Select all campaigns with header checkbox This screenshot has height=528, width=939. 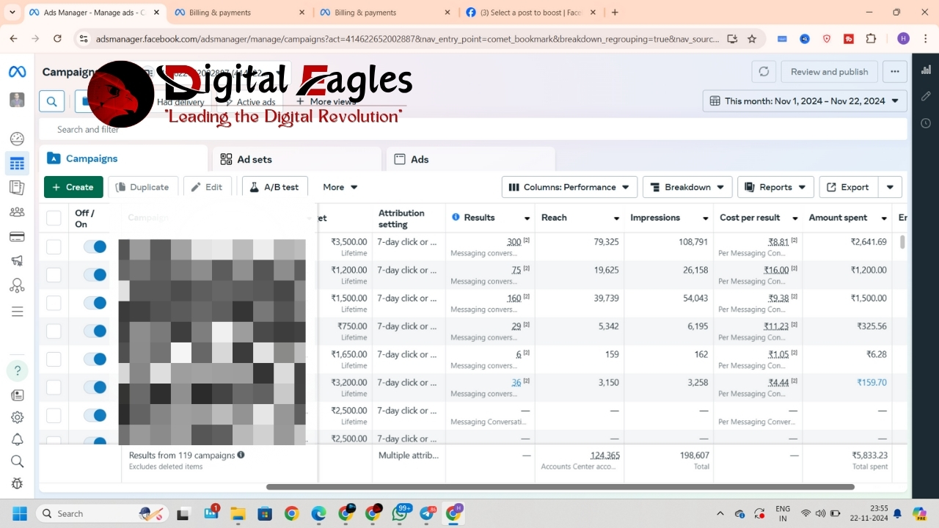click(x=54, y=218)
